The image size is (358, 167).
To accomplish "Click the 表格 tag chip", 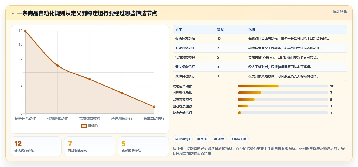I will click(202, 139).
